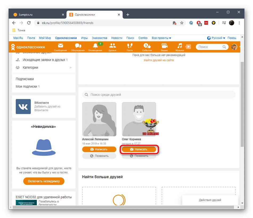This screenshot has height=218, width=253.
Task: Click Написать button under Олег Корнеев
Action: 139,149
